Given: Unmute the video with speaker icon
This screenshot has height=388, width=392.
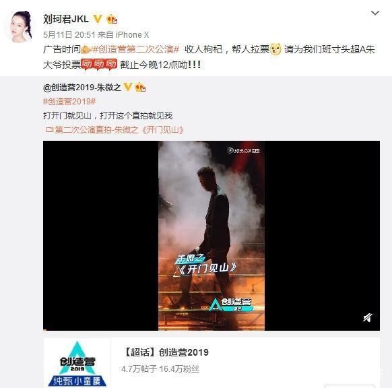Looking at the screenshot, I should (x=368, y=318).
